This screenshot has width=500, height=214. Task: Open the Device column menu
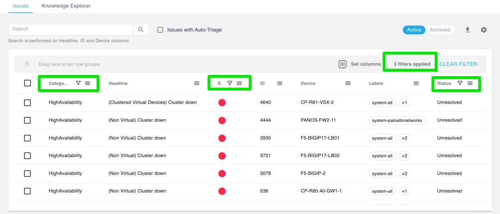pos(348,83)
